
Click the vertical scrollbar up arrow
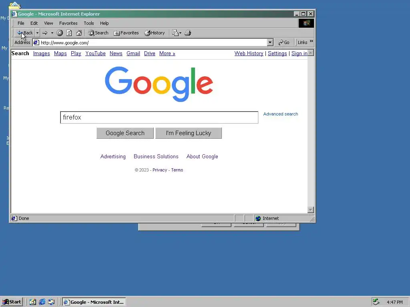point(311,53)
